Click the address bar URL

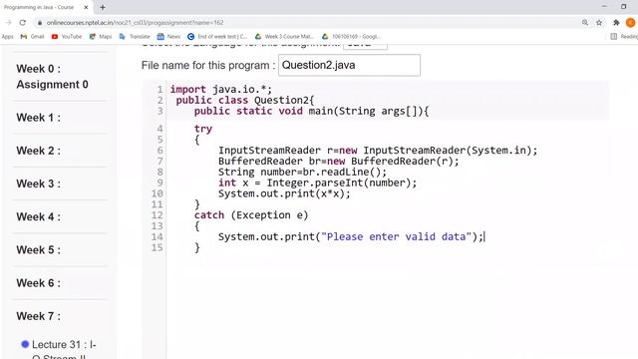tap(135, 23)
